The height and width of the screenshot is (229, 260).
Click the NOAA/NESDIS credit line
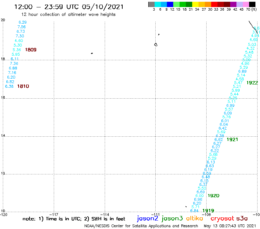tap(141, 226)
